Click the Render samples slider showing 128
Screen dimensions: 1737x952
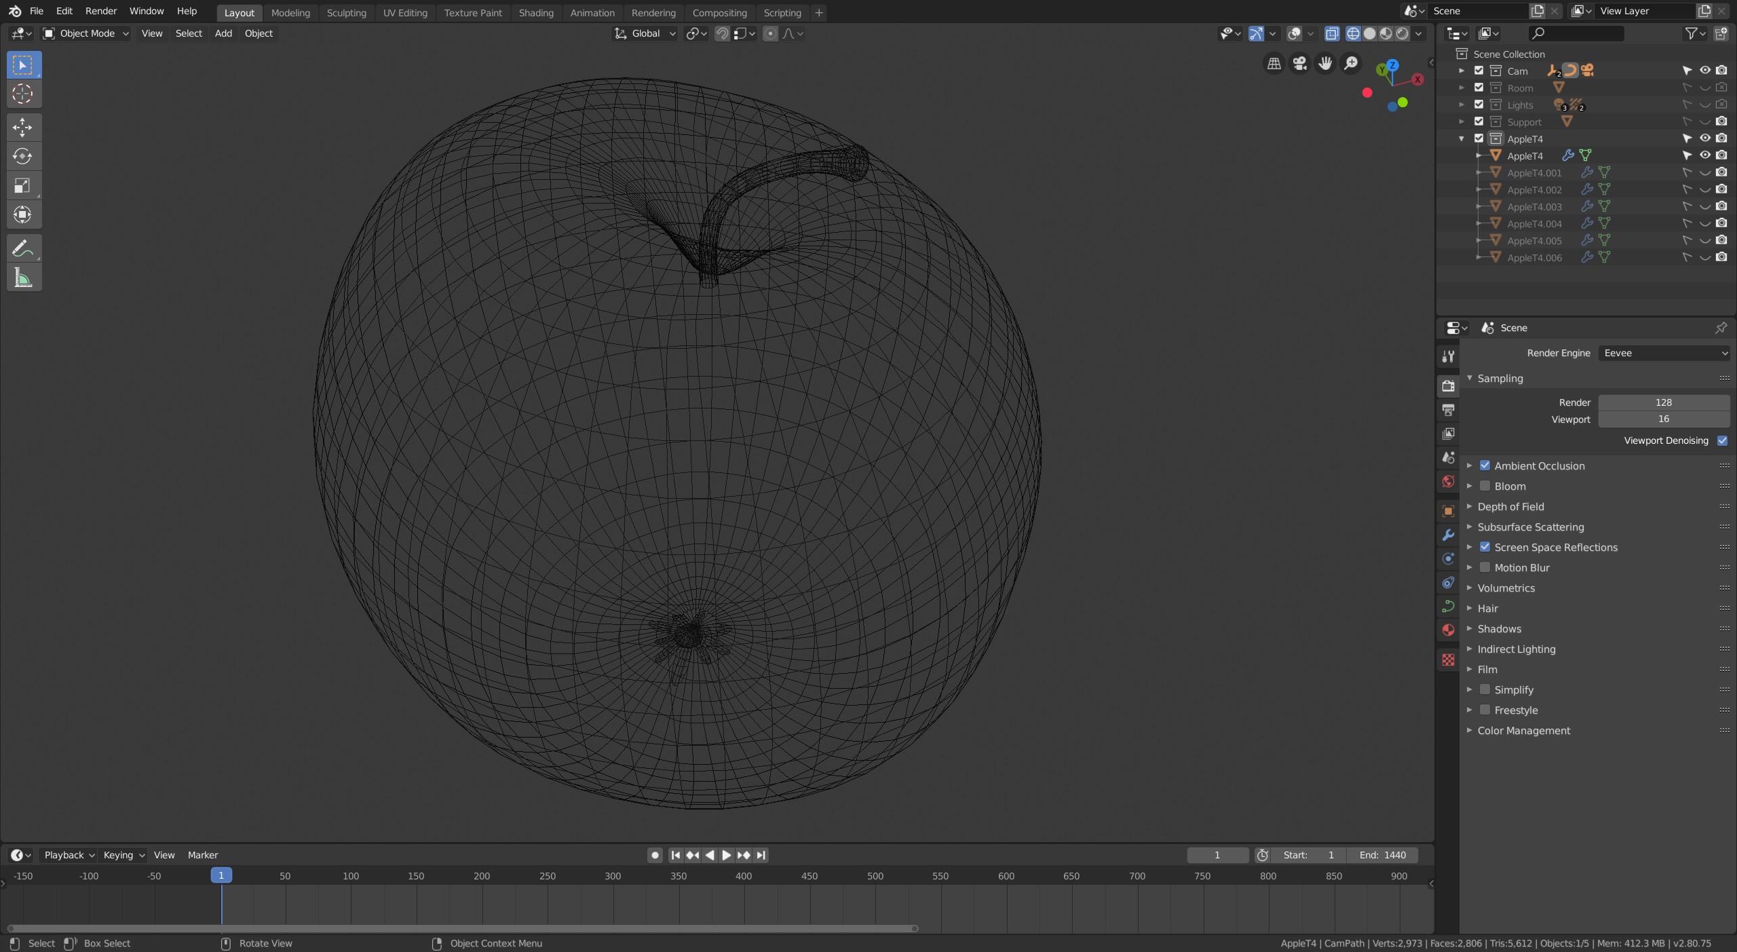1664,402
